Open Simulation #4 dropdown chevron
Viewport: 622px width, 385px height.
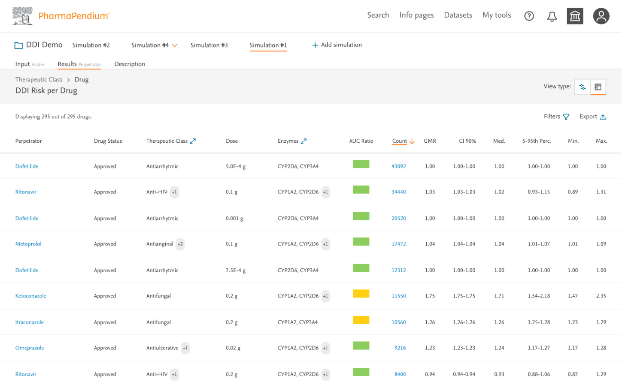175,45
